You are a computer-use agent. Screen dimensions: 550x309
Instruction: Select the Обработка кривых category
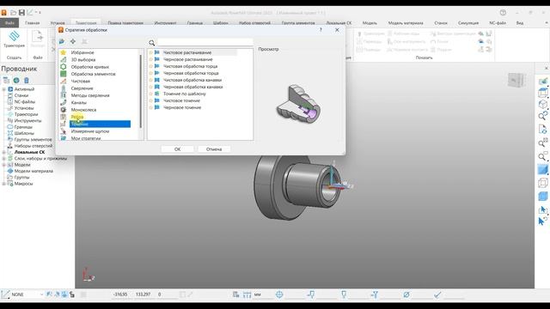(89, 67)
